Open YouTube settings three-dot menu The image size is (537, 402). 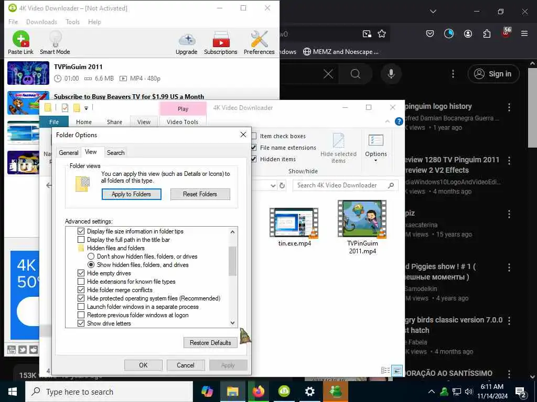[453, 74]
